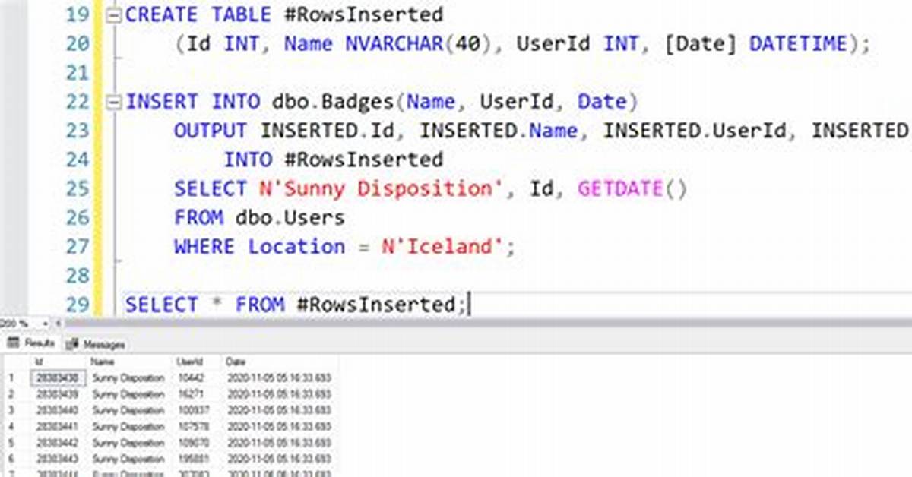Select the Id cell 28383440
The height and width of the screenshot is (477, 912).
tap(56, 410)
